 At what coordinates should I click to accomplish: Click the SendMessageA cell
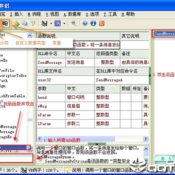click(122, 80)
